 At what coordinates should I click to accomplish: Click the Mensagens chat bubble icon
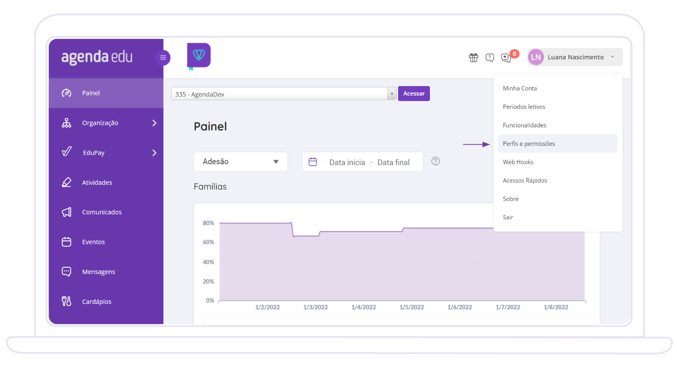click(66, 272)
